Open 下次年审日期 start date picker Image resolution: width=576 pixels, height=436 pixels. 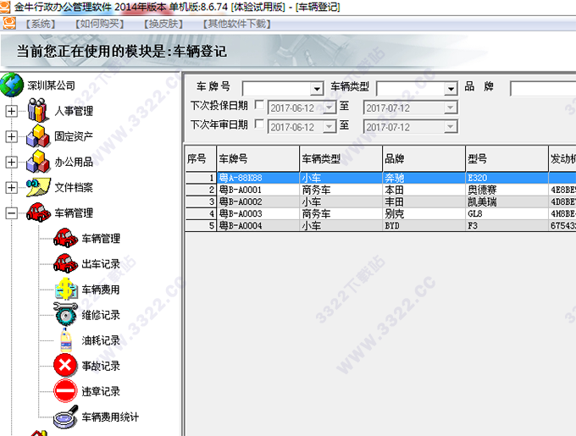pos(330,127)
